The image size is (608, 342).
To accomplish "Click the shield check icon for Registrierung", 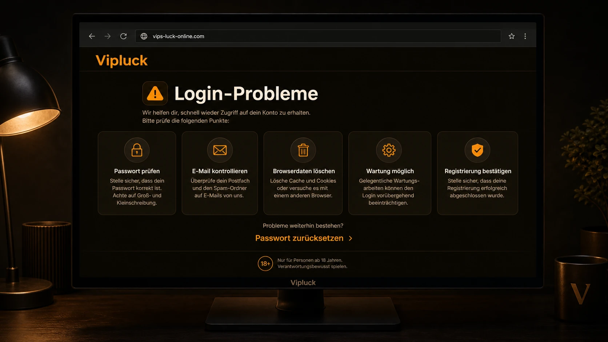I will click(x=477, y=150).
